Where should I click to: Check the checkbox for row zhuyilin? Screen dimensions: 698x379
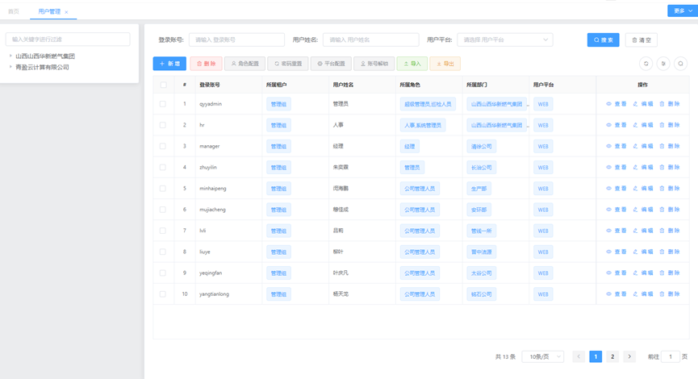pos(163,168)
